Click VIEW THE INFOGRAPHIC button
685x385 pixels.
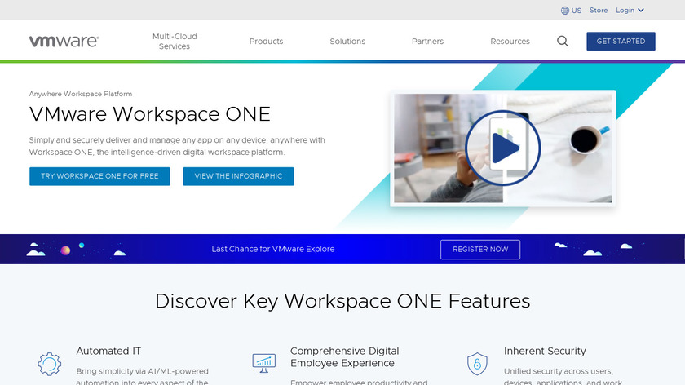[238, 176]
